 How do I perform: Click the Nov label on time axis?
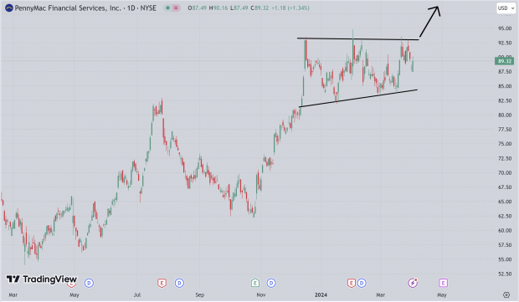pos(261,294)
